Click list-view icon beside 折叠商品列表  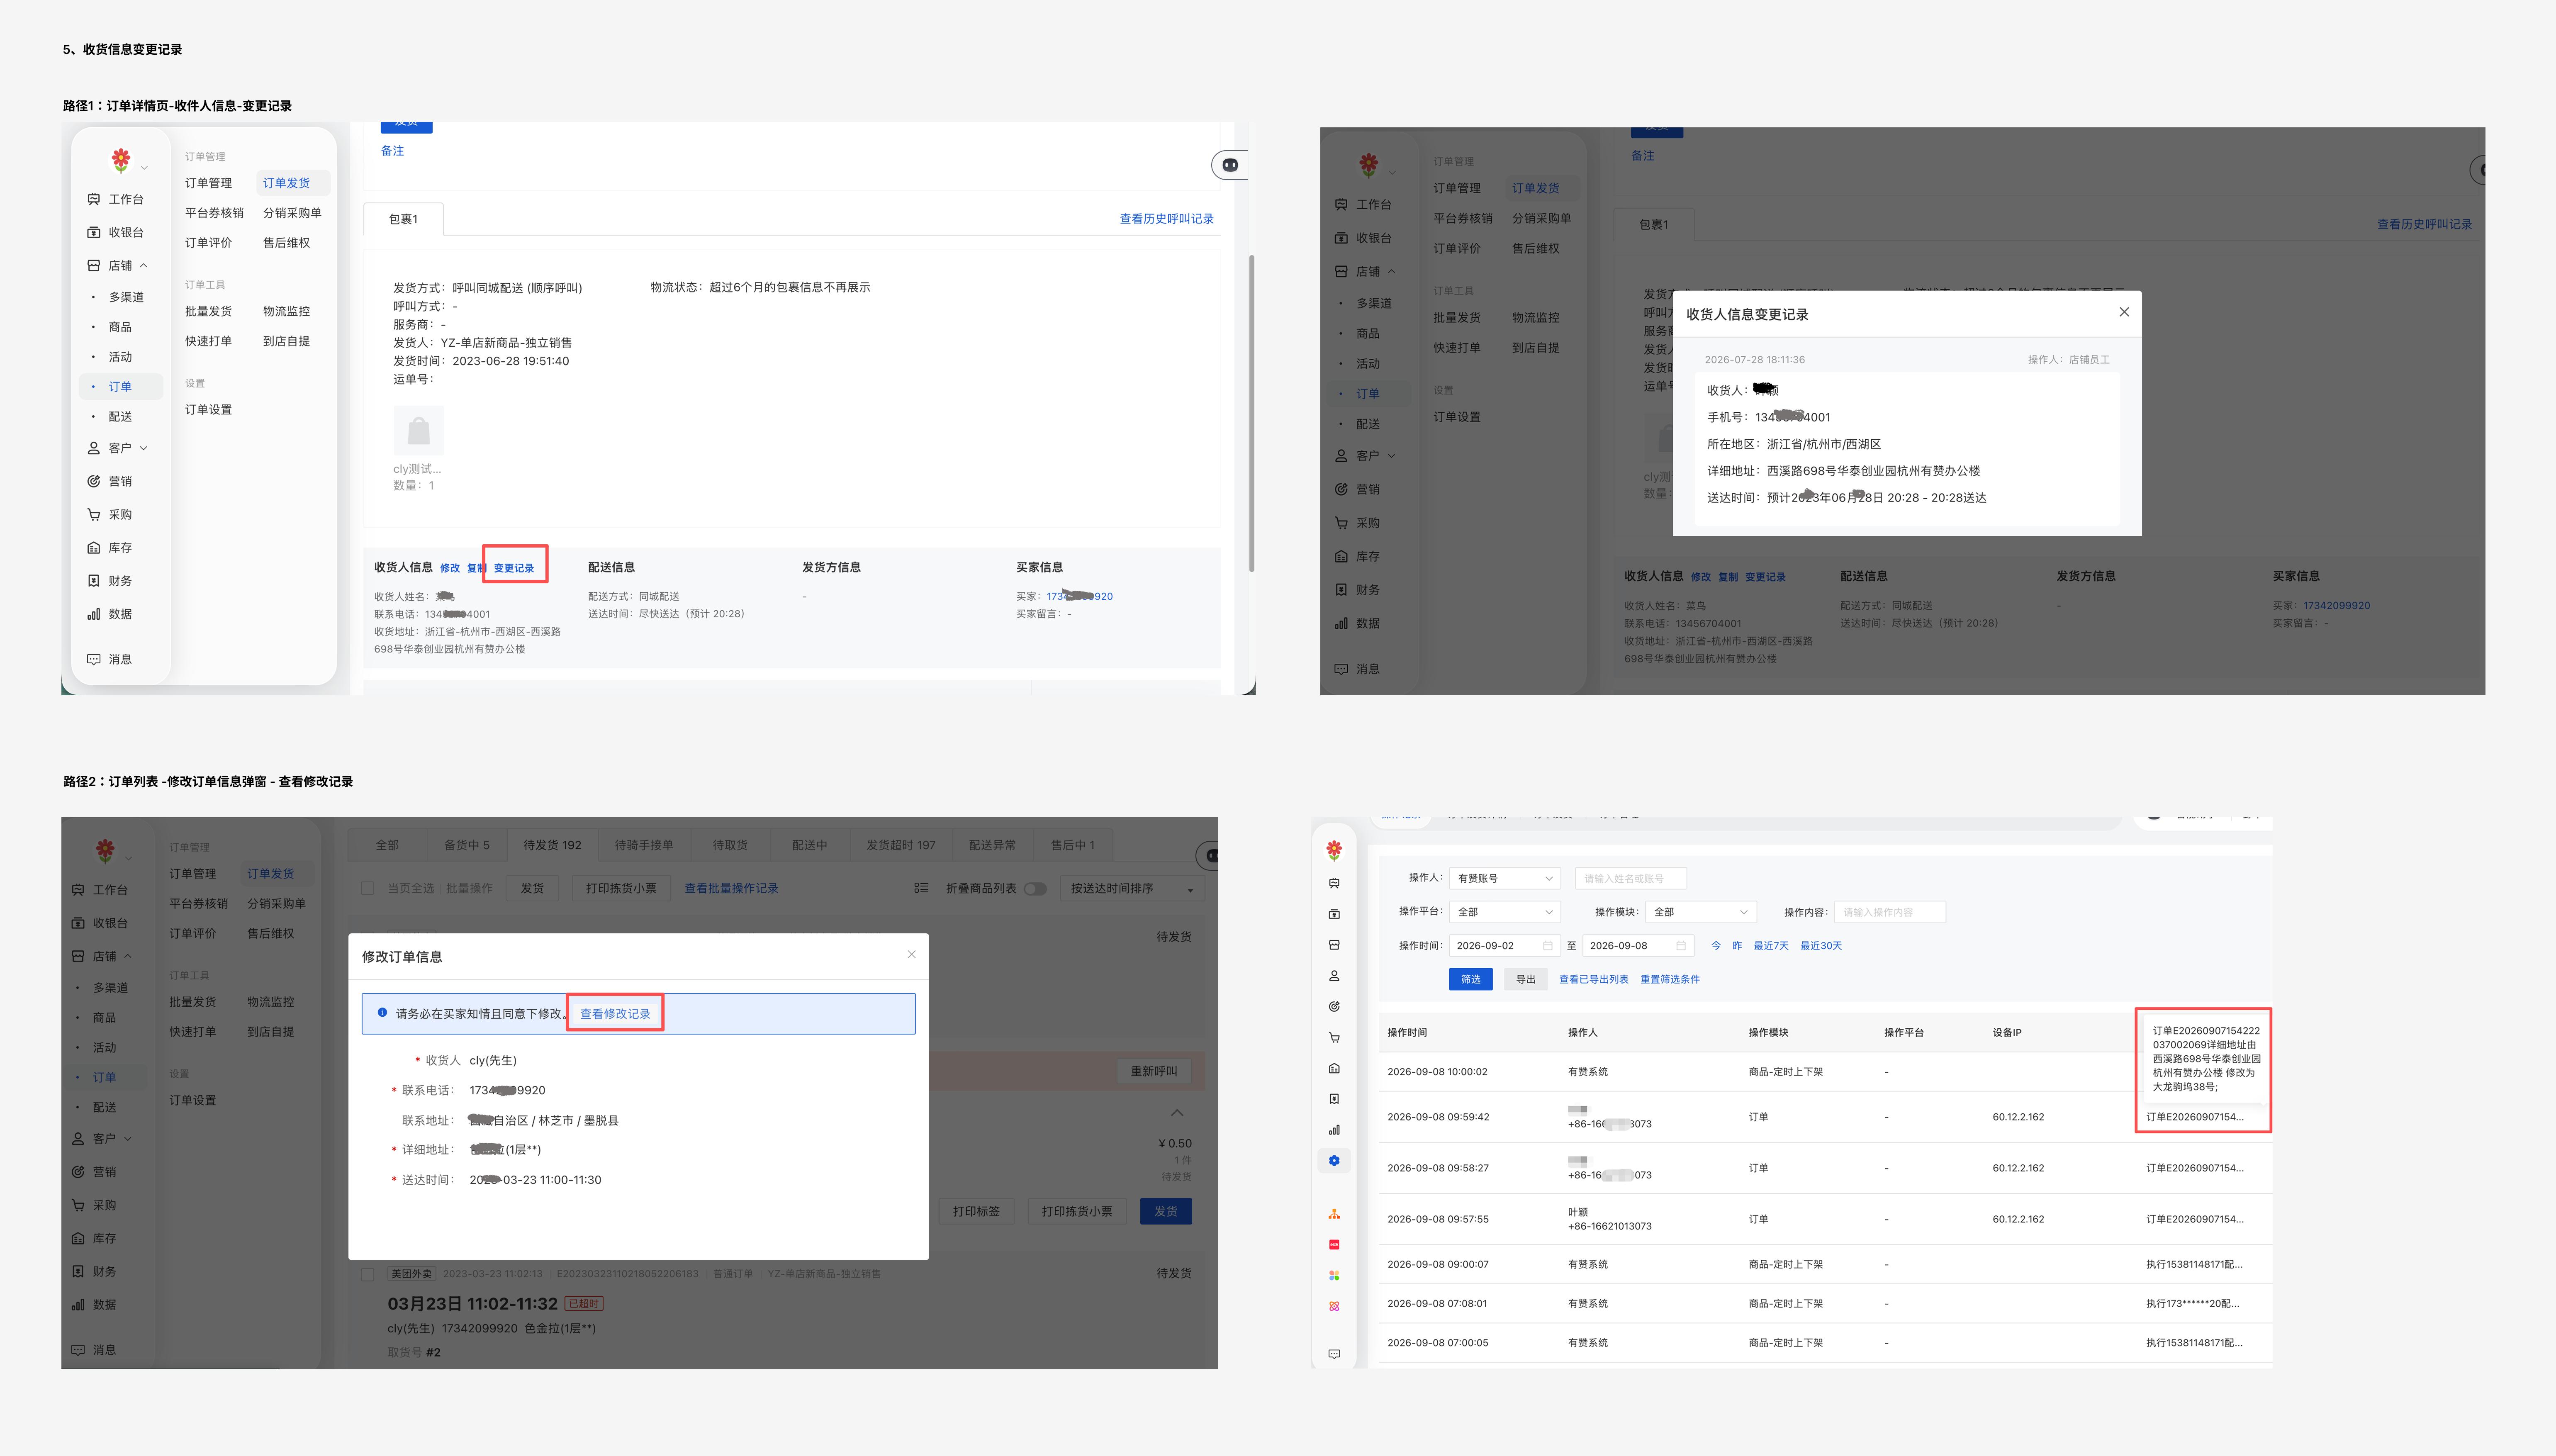[921, 888]
